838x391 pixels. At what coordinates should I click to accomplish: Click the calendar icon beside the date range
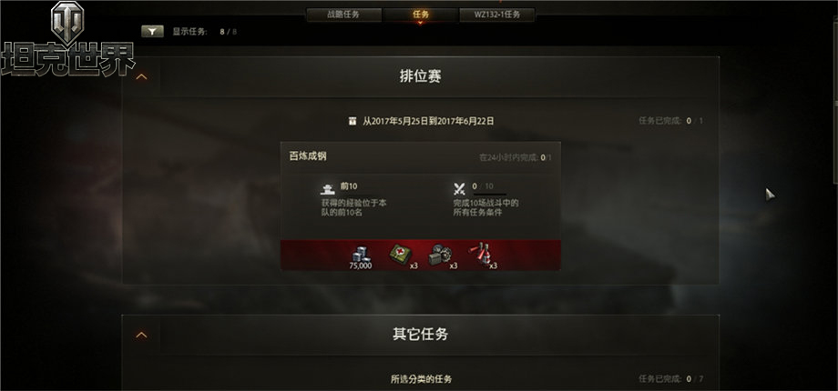click(353, 121)
